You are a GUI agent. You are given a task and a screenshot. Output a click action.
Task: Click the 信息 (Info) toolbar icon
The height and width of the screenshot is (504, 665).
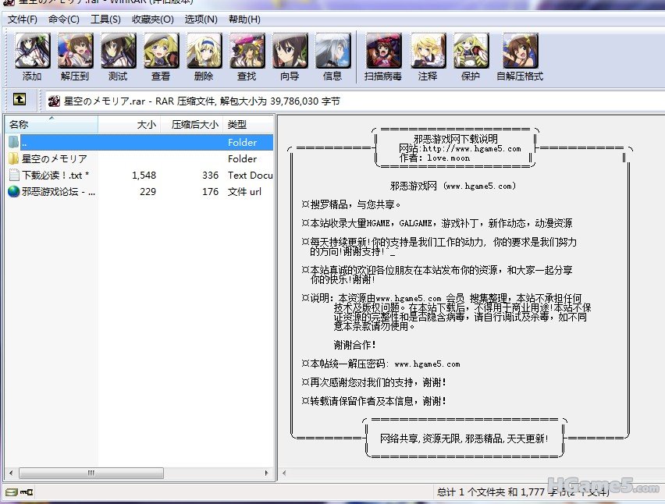point(332,56)
